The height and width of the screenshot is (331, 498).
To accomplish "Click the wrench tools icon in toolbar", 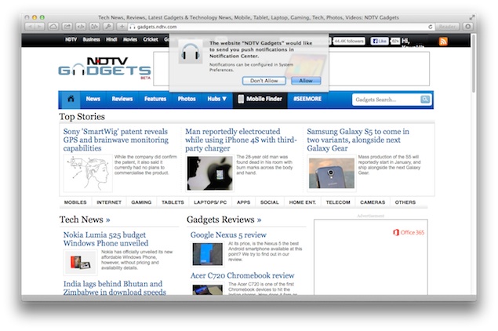I will point(108,27).
